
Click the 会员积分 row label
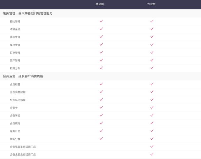15,123
